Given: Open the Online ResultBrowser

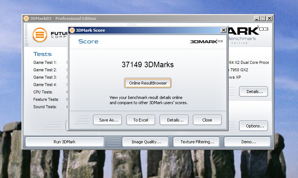Looking at the screenshot, I should point(148,83).
